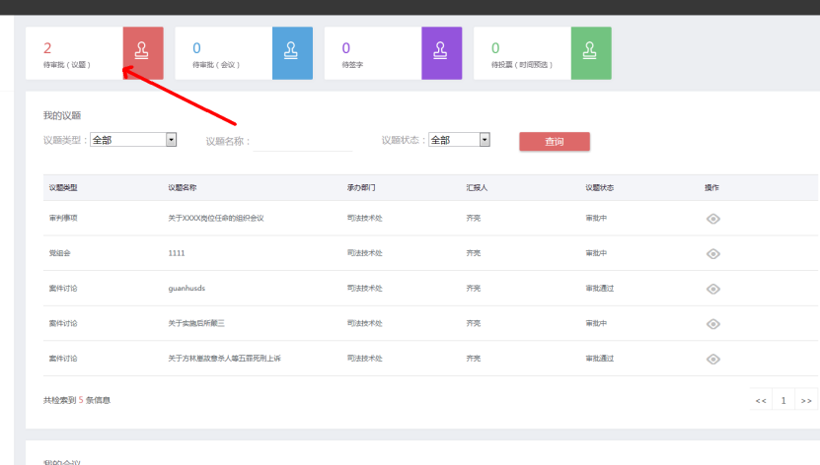Click the blue stamp icon for 待审批（会议）

click(x=292, y=52)
